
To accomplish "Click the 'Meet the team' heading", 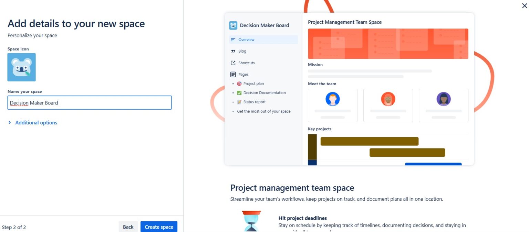I will pyautogui.click(x=322, y=84).
